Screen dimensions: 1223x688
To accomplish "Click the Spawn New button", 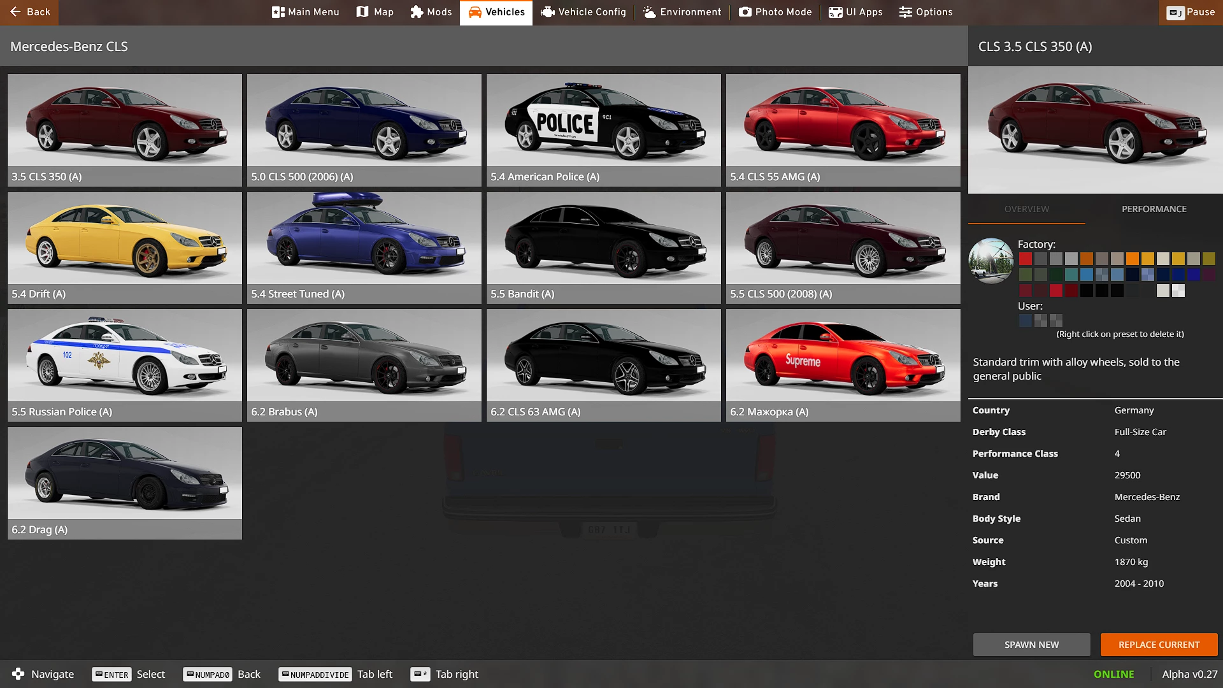I will pos(1031,644).
